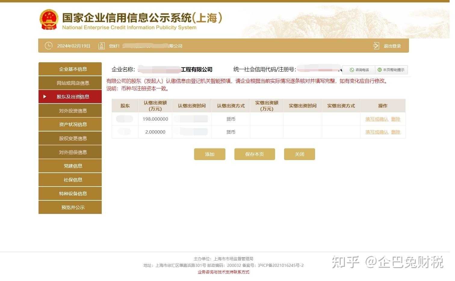Open 预览并公示 in the sidebar
The height and width of the screenshot is (281, 455).
(x=70, y=207)
